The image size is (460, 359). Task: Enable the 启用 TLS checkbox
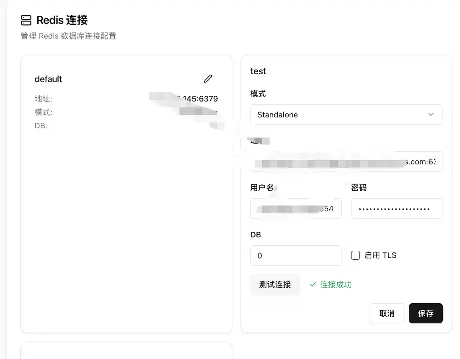tap(355, 255)
